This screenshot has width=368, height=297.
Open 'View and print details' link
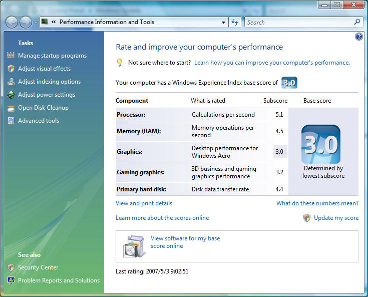(x=144, y=203)
